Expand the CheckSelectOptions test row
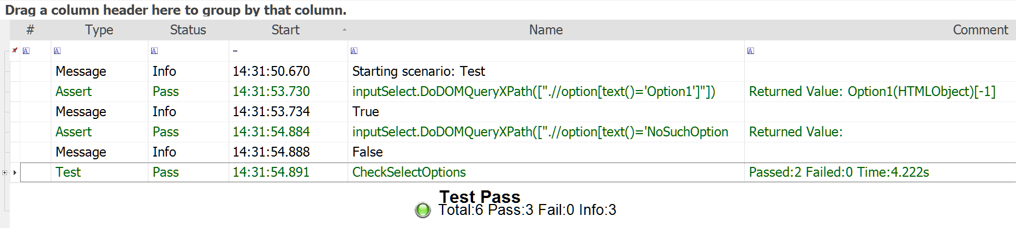1016x228 pixels. click(x=5, y=172)
